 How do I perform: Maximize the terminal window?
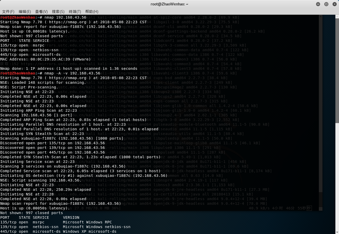[x=326, y=4]
